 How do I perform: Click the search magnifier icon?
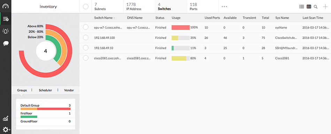point(316,7)
